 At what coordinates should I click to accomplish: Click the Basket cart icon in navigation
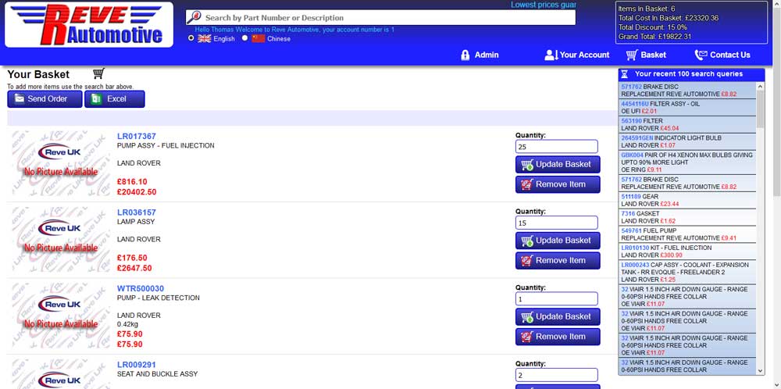[632, 55]
